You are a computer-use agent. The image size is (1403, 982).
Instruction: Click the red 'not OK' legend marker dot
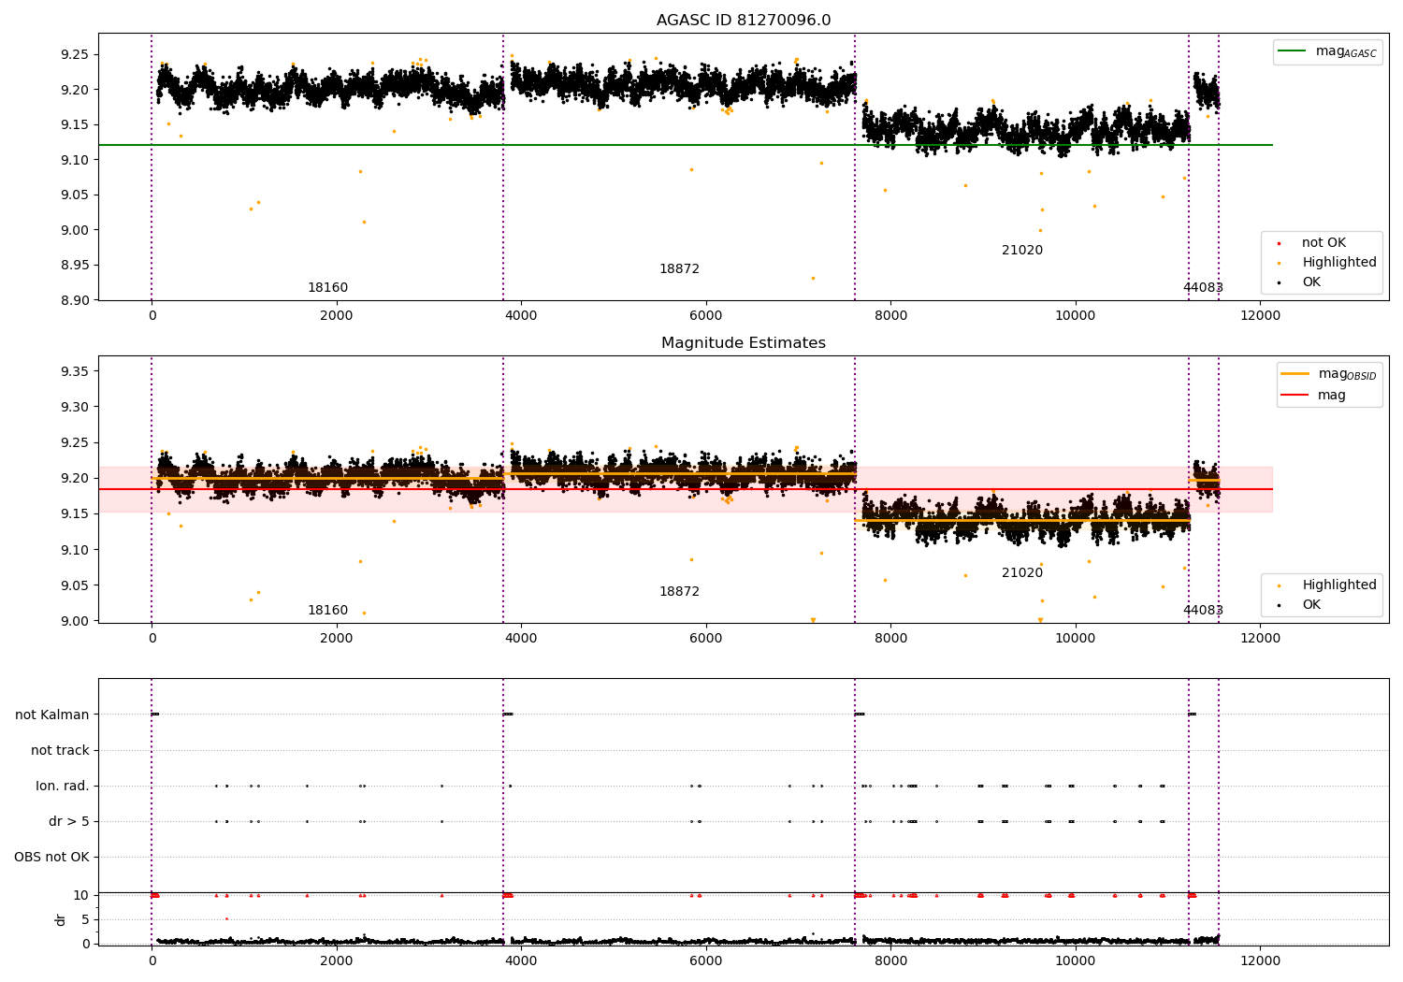tap(1279, 243)
